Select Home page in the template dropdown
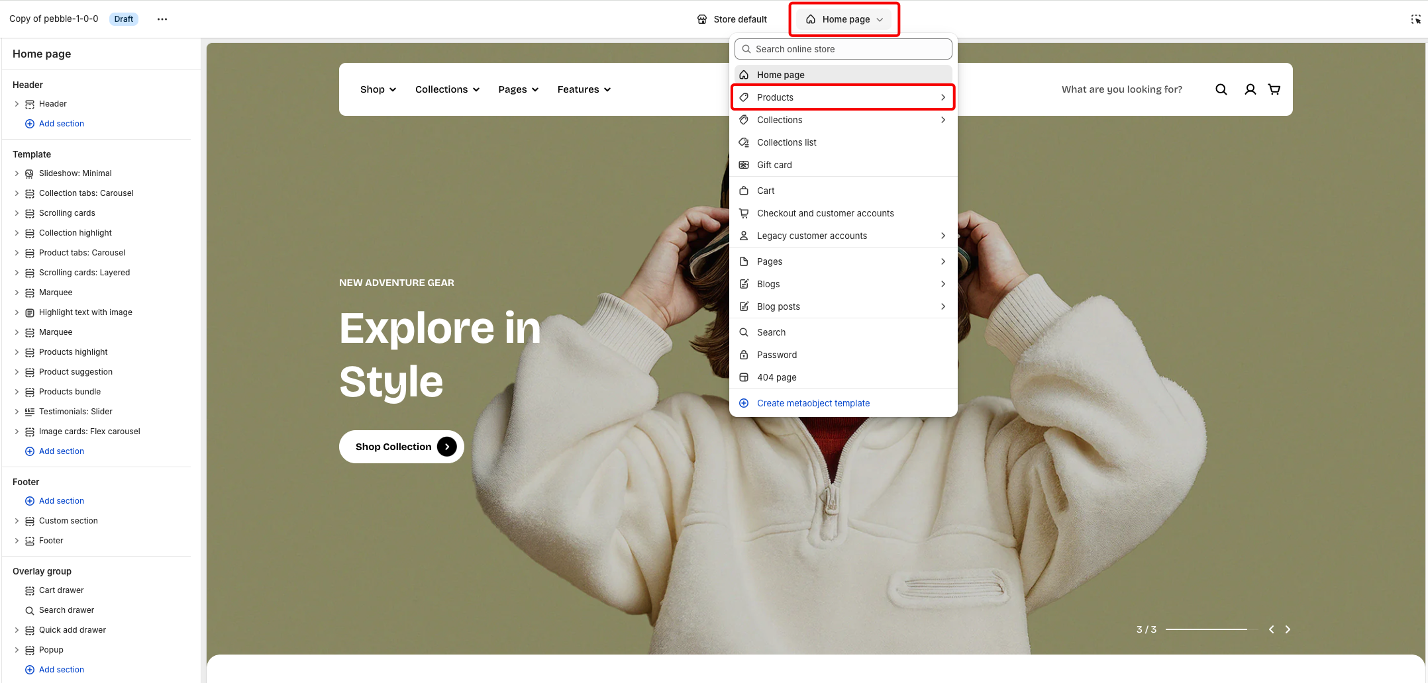 pos(843,75)
